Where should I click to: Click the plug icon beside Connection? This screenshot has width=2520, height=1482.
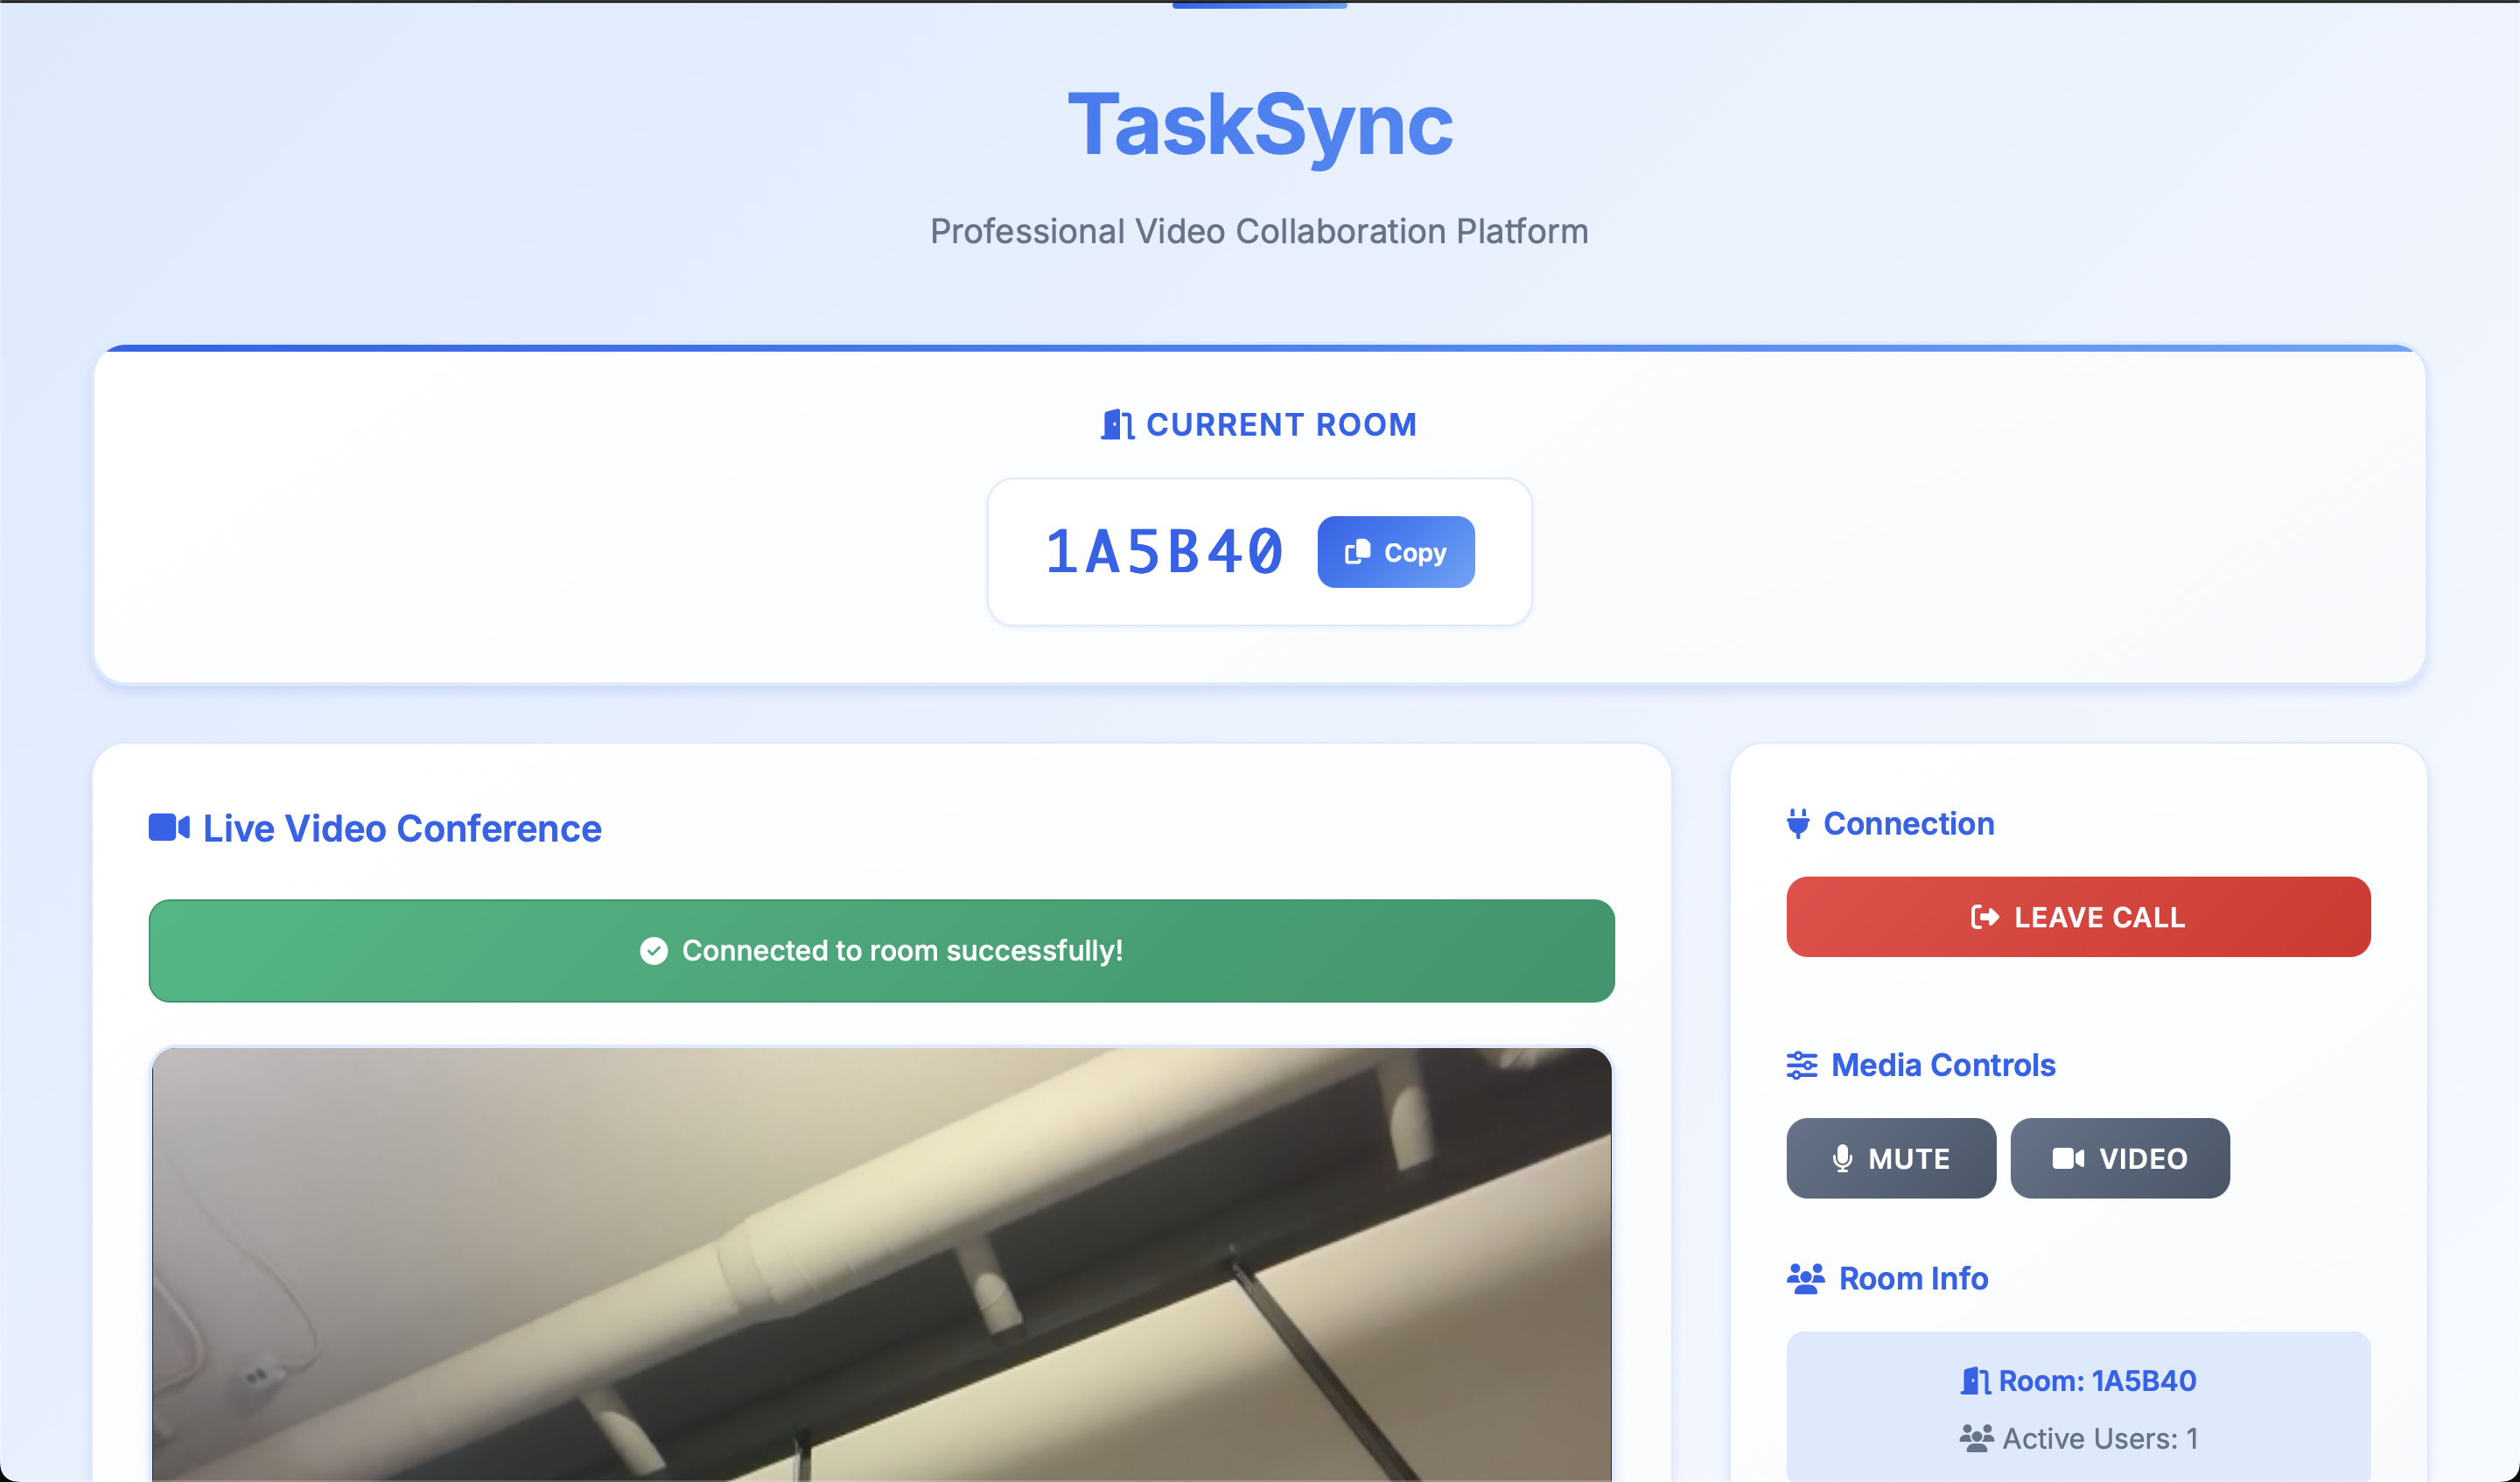pos(1797,823)
